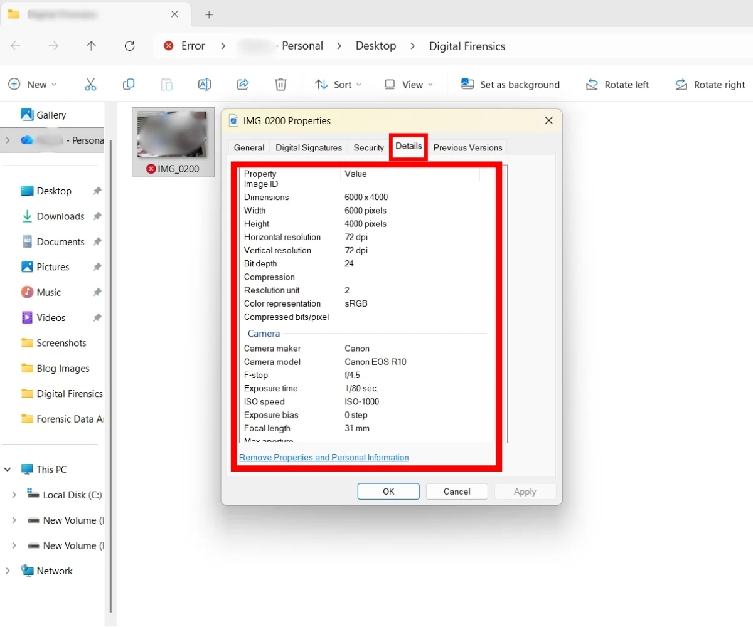Open the New dropdown menu
This screenshot has height=627, width=753.
pyautogui.click(x=32, y=84)
